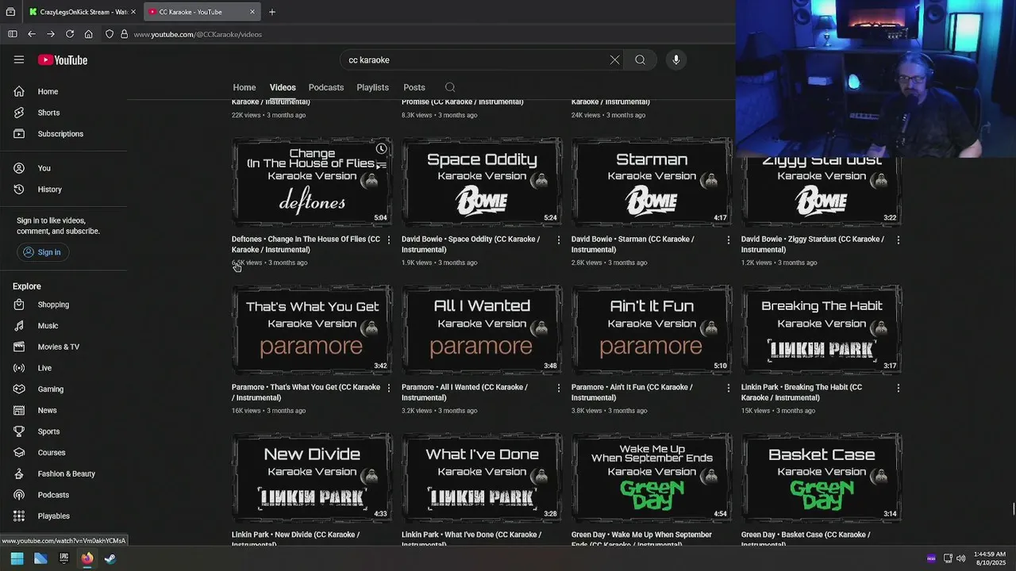Screen dimensions: 1016x571
Task: Open Steam icon in taskbar
Action: tap(110, 558)
